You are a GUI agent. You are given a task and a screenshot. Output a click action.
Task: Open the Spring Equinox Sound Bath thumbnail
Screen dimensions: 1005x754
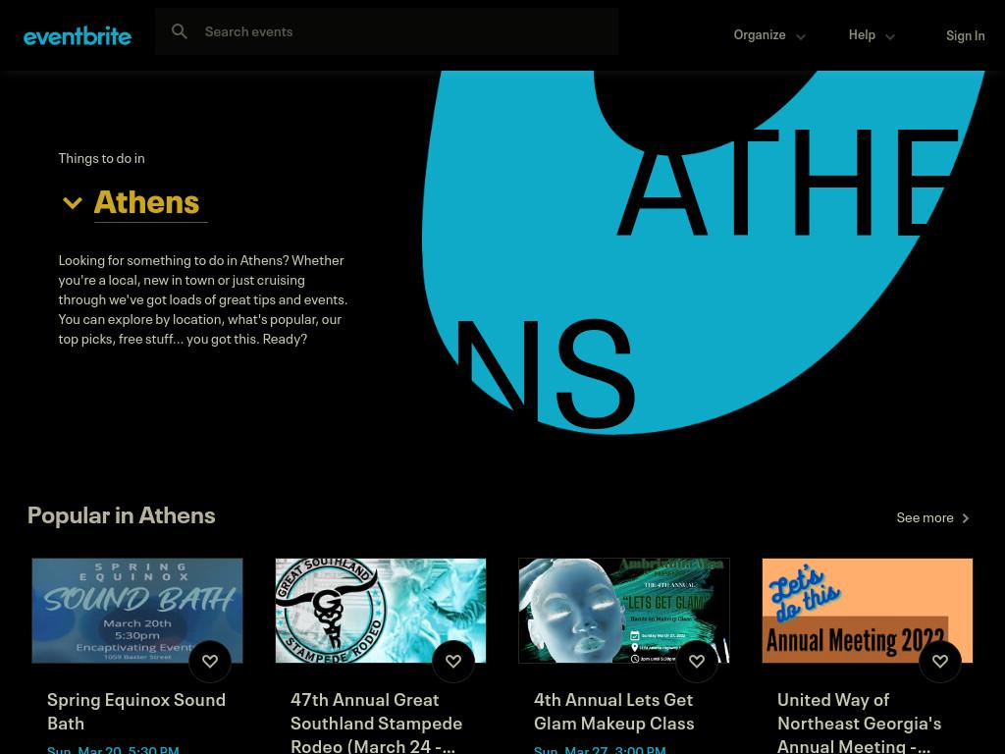137,611
